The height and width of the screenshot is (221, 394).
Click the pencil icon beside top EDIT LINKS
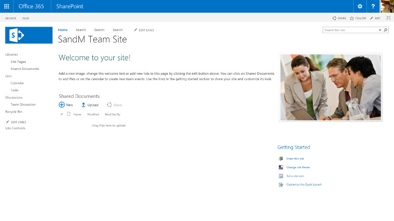pyautogui.click(x=135, y=30)
